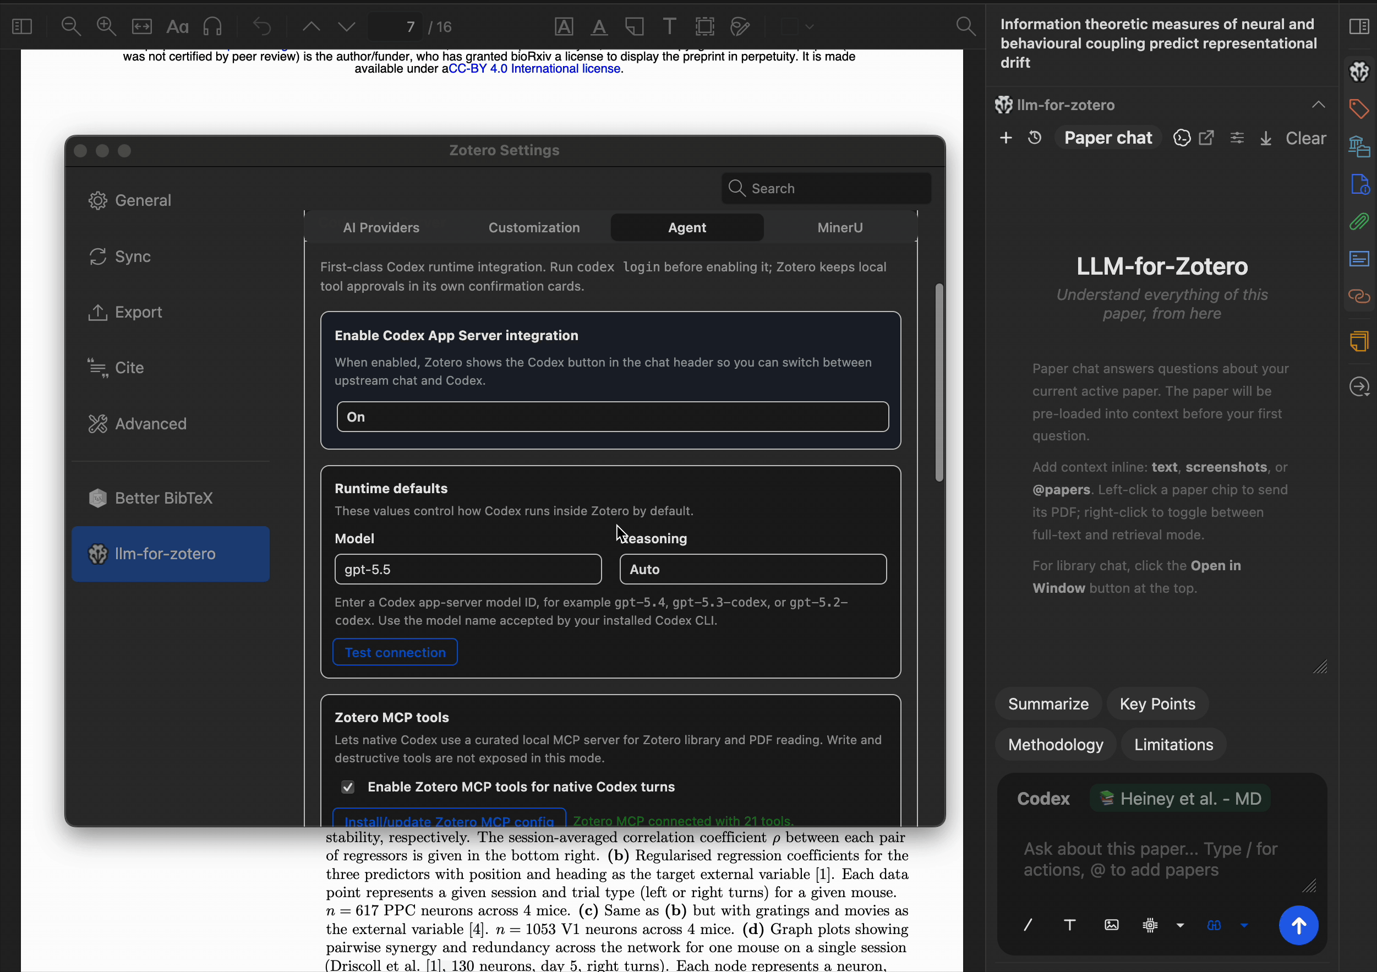Viewport: 1377px width, 972px height.
Task: Open the Aa appearance options
Action: (x=178, y=26)
